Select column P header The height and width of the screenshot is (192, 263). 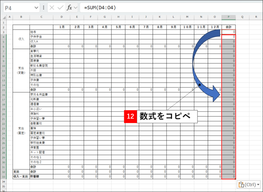(x=228, y=17)
